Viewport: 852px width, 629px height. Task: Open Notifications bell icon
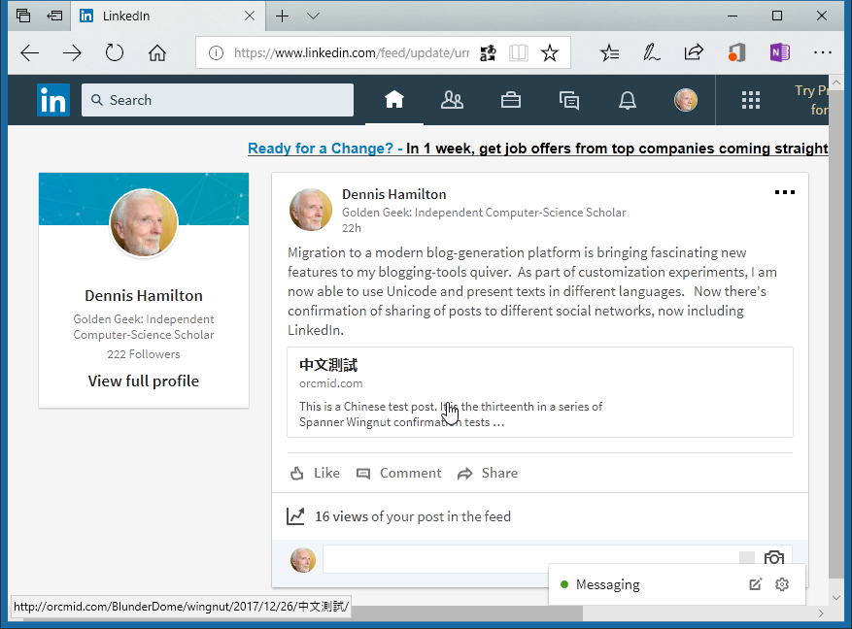point(628,100)
